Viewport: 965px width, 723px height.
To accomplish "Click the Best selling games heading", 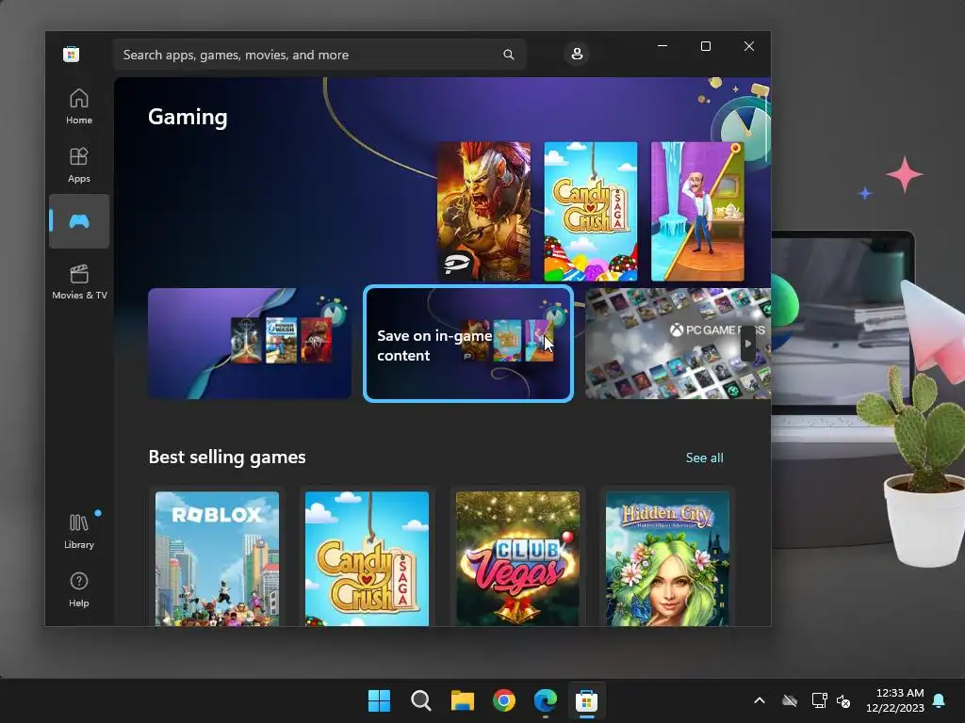I will pos(227,457).
